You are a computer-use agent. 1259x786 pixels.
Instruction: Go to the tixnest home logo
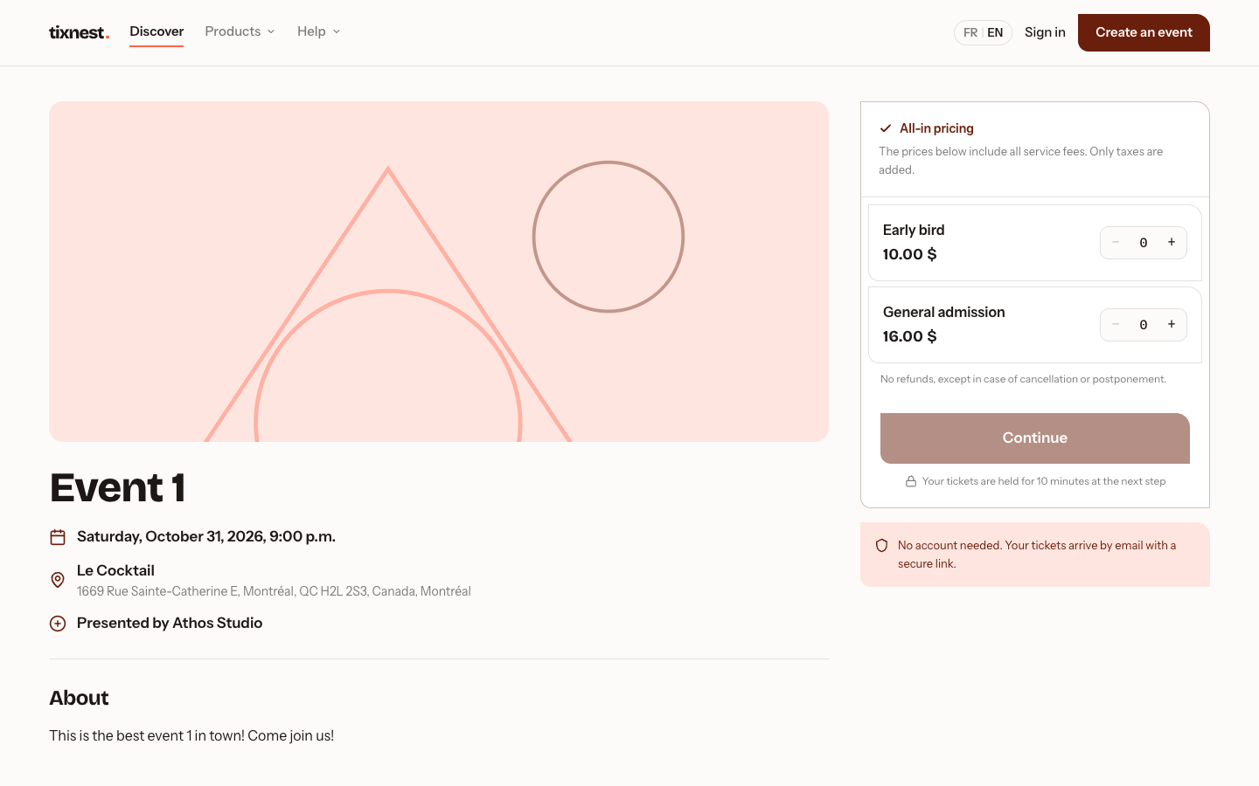pos(79,32)
